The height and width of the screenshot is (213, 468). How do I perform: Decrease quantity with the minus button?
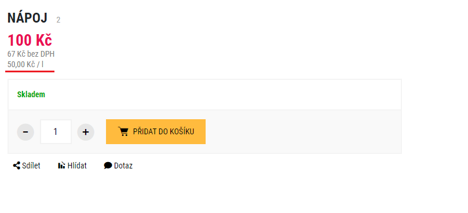click(x=25, y=132)
